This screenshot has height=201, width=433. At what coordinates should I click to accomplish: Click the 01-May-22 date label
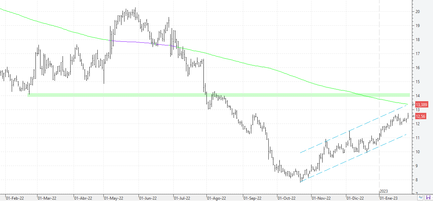(x=114, y=198)
